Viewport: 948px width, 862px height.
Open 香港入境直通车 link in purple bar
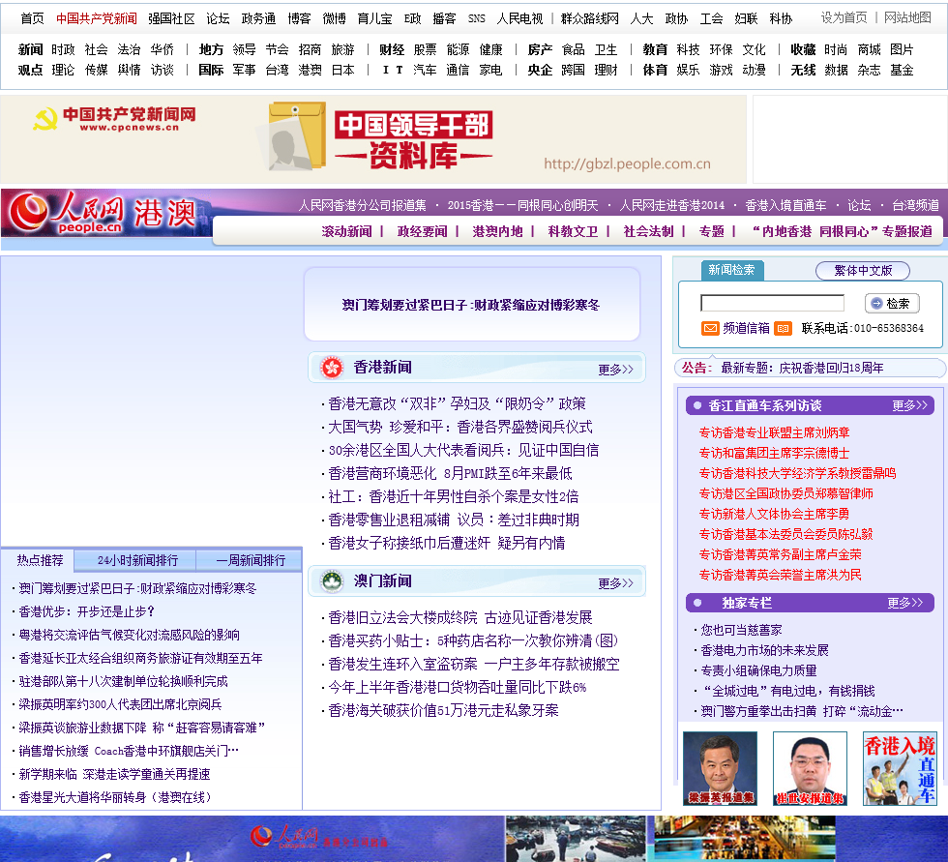[x=785, y=205]
